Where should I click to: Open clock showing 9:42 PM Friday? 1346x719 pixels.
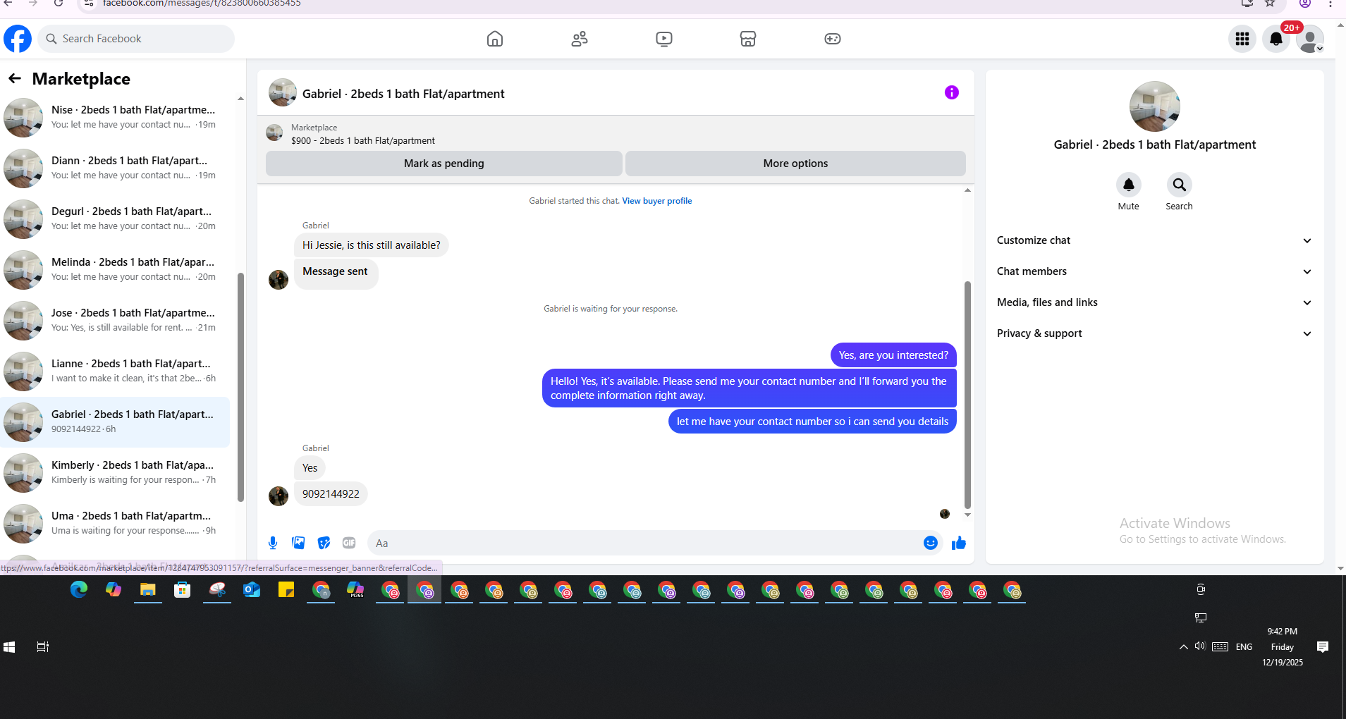point(1282,647)
